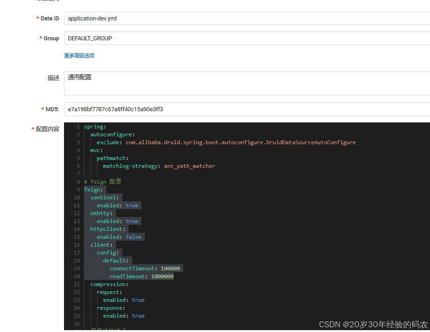Click the 'client:' key on line 16

(101, 245)
